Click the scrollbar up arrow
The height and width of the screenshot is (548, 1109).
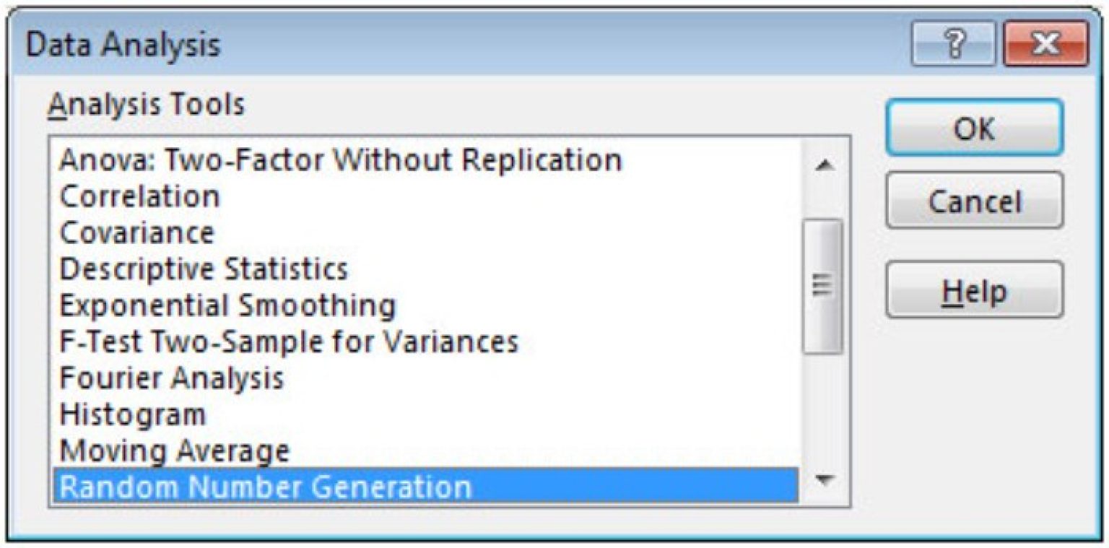pyautogui.click(x=822, y=165)
